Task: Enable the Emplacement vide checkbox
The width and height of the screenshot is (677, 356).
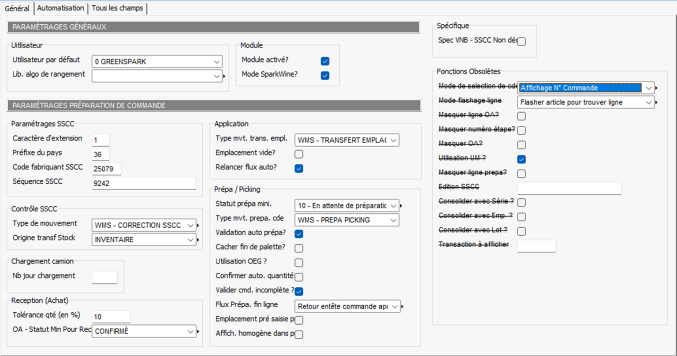Action: (299, 154)
